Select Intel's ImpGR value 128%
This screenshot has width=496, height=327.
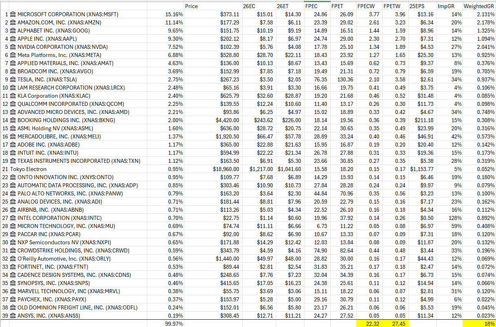[x=450, y=218]
